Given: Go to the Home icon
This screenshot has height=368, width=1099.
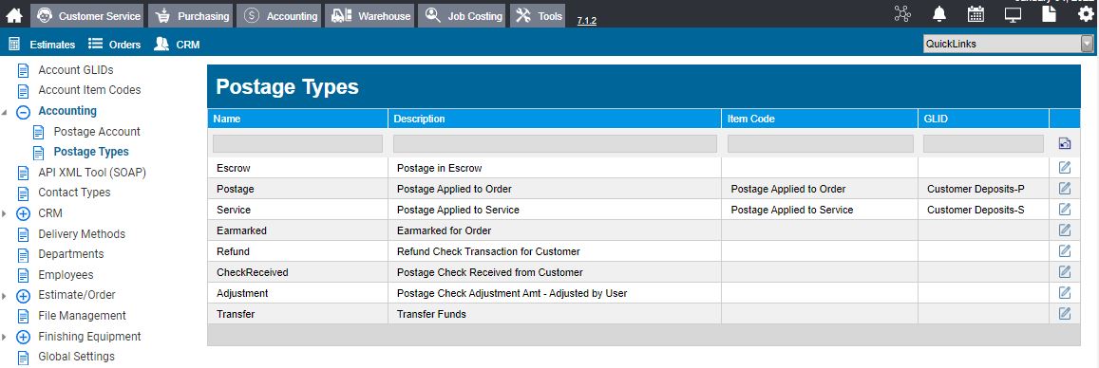Looking at the screenshot, I should pos(14,15).
